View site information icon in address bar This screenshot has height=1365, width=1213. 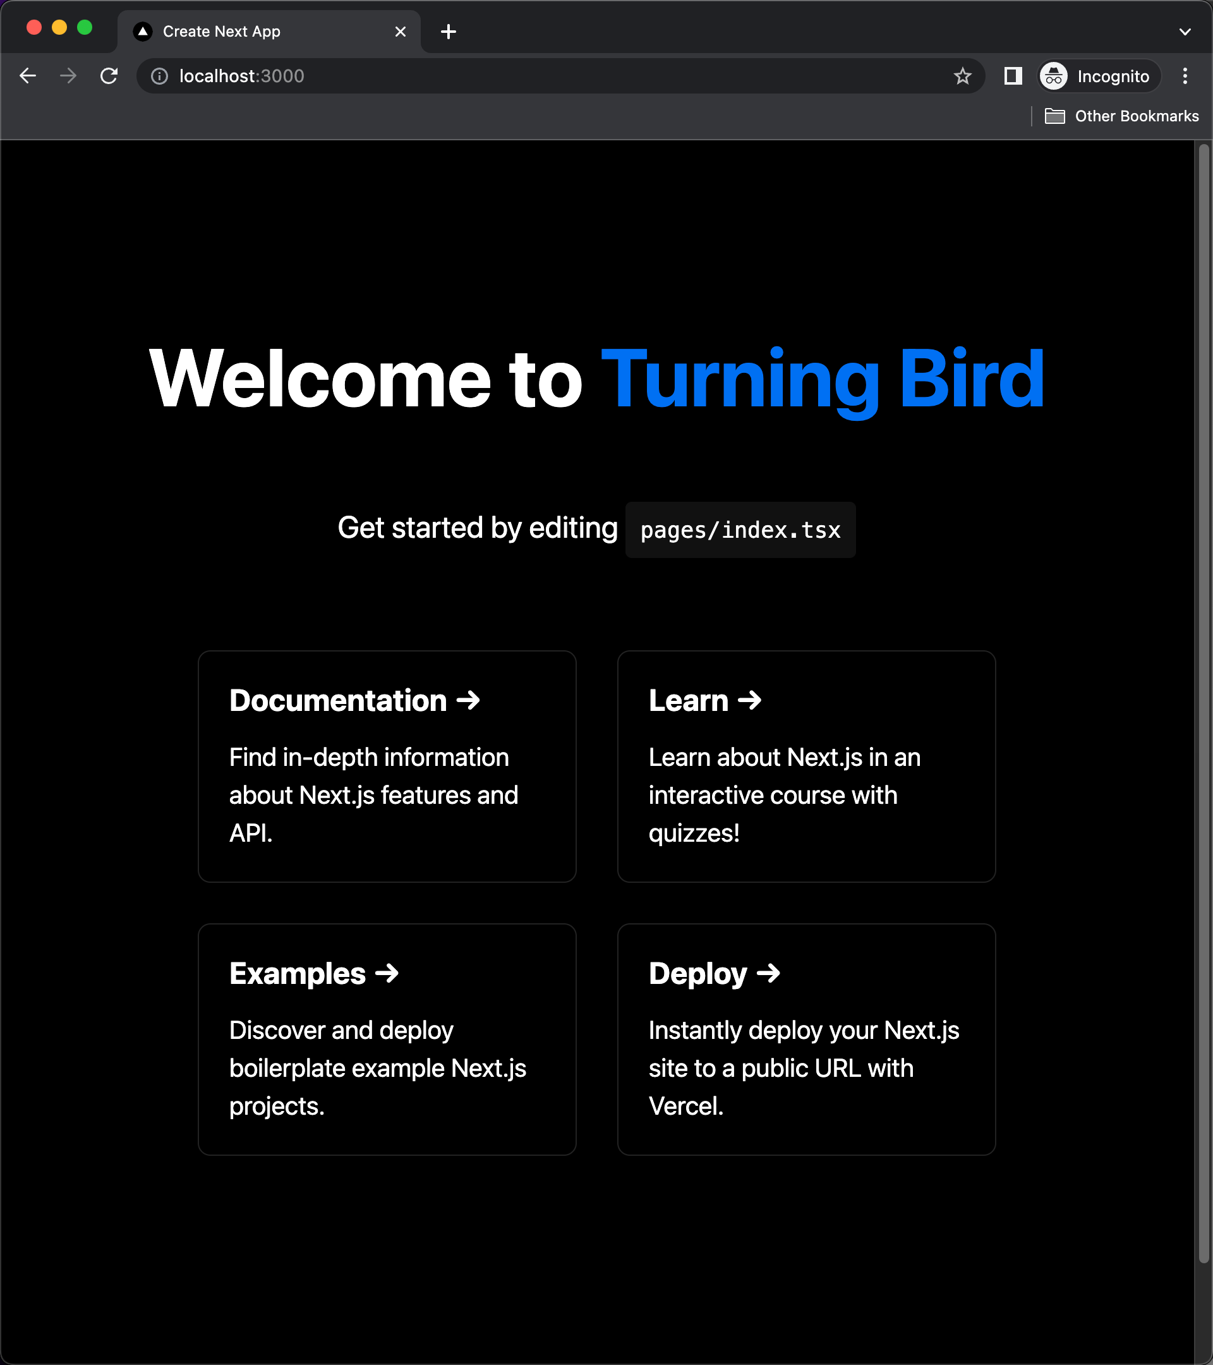160,76
